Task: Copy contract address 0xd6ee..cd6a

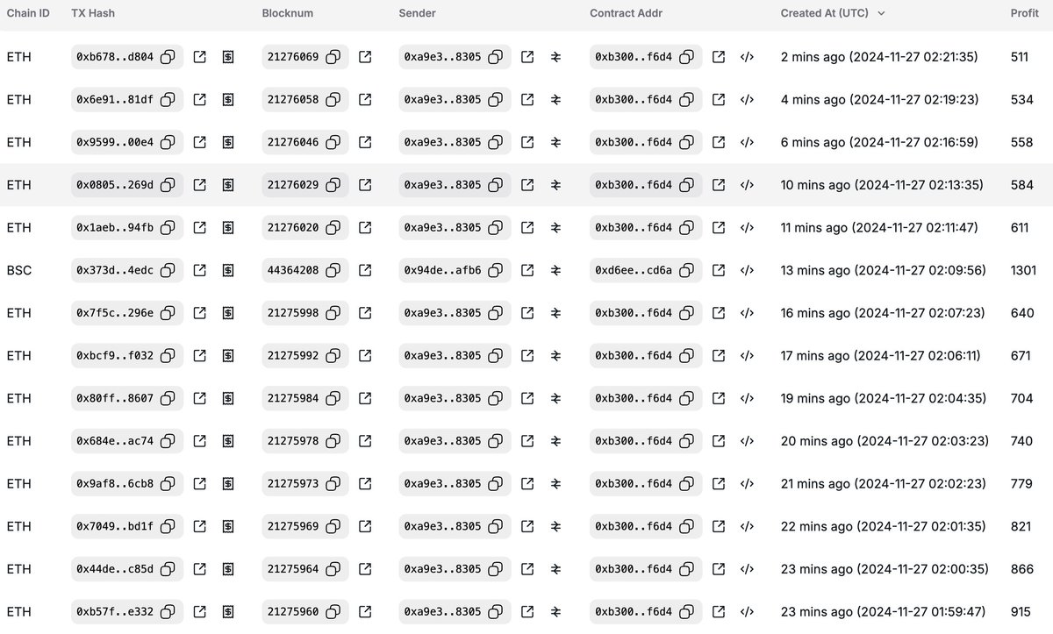Action: 687,270
